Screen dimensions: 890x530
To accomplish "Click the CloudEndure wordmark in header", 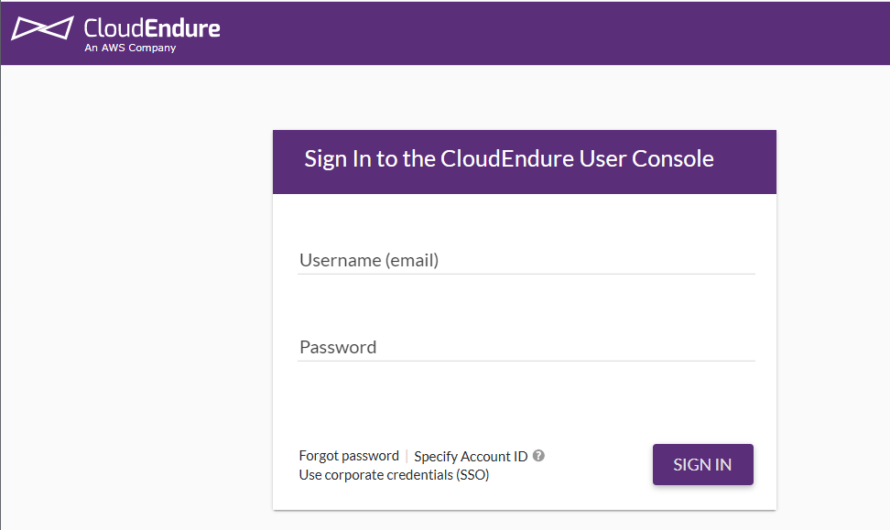I will (151, 27).
